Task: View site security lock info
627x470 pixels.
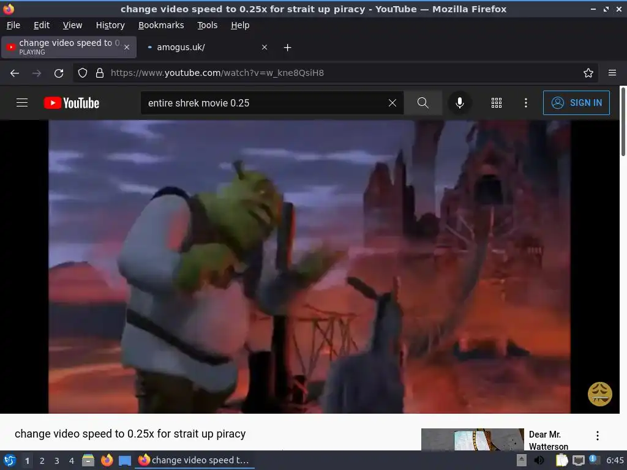Action: (100, 73)
